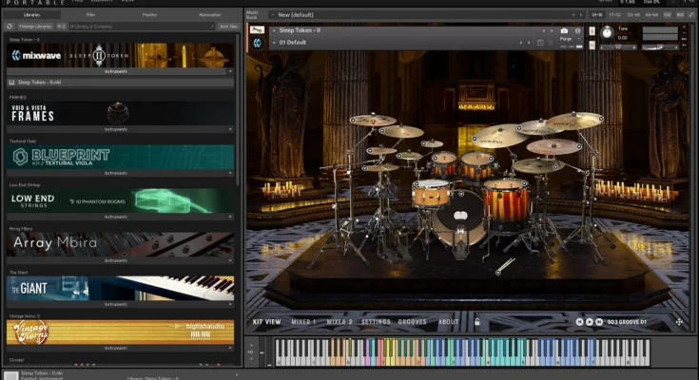Open the GROOVES page
The image size is (699, 380).
[412, 322]
